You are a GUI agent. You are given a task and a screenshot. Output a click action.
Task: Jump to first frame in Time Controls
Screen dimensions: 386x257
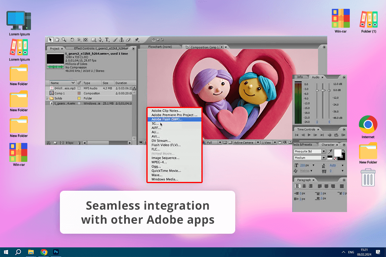pos(297,135)
